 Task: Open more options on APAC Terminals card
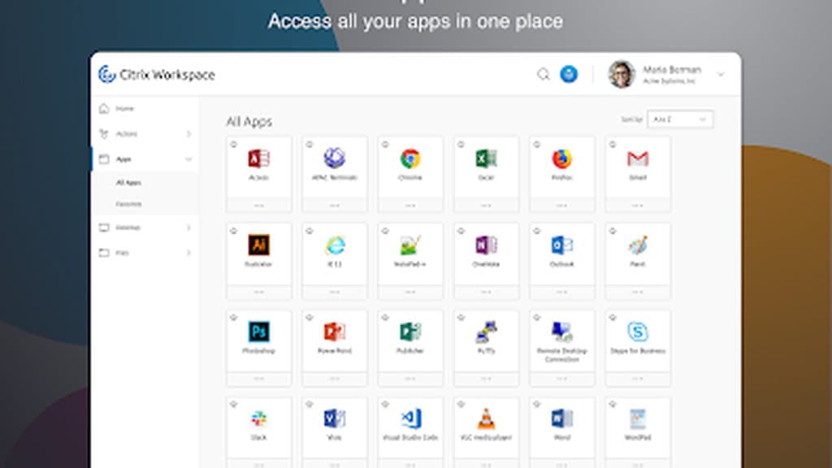[334, 206]
